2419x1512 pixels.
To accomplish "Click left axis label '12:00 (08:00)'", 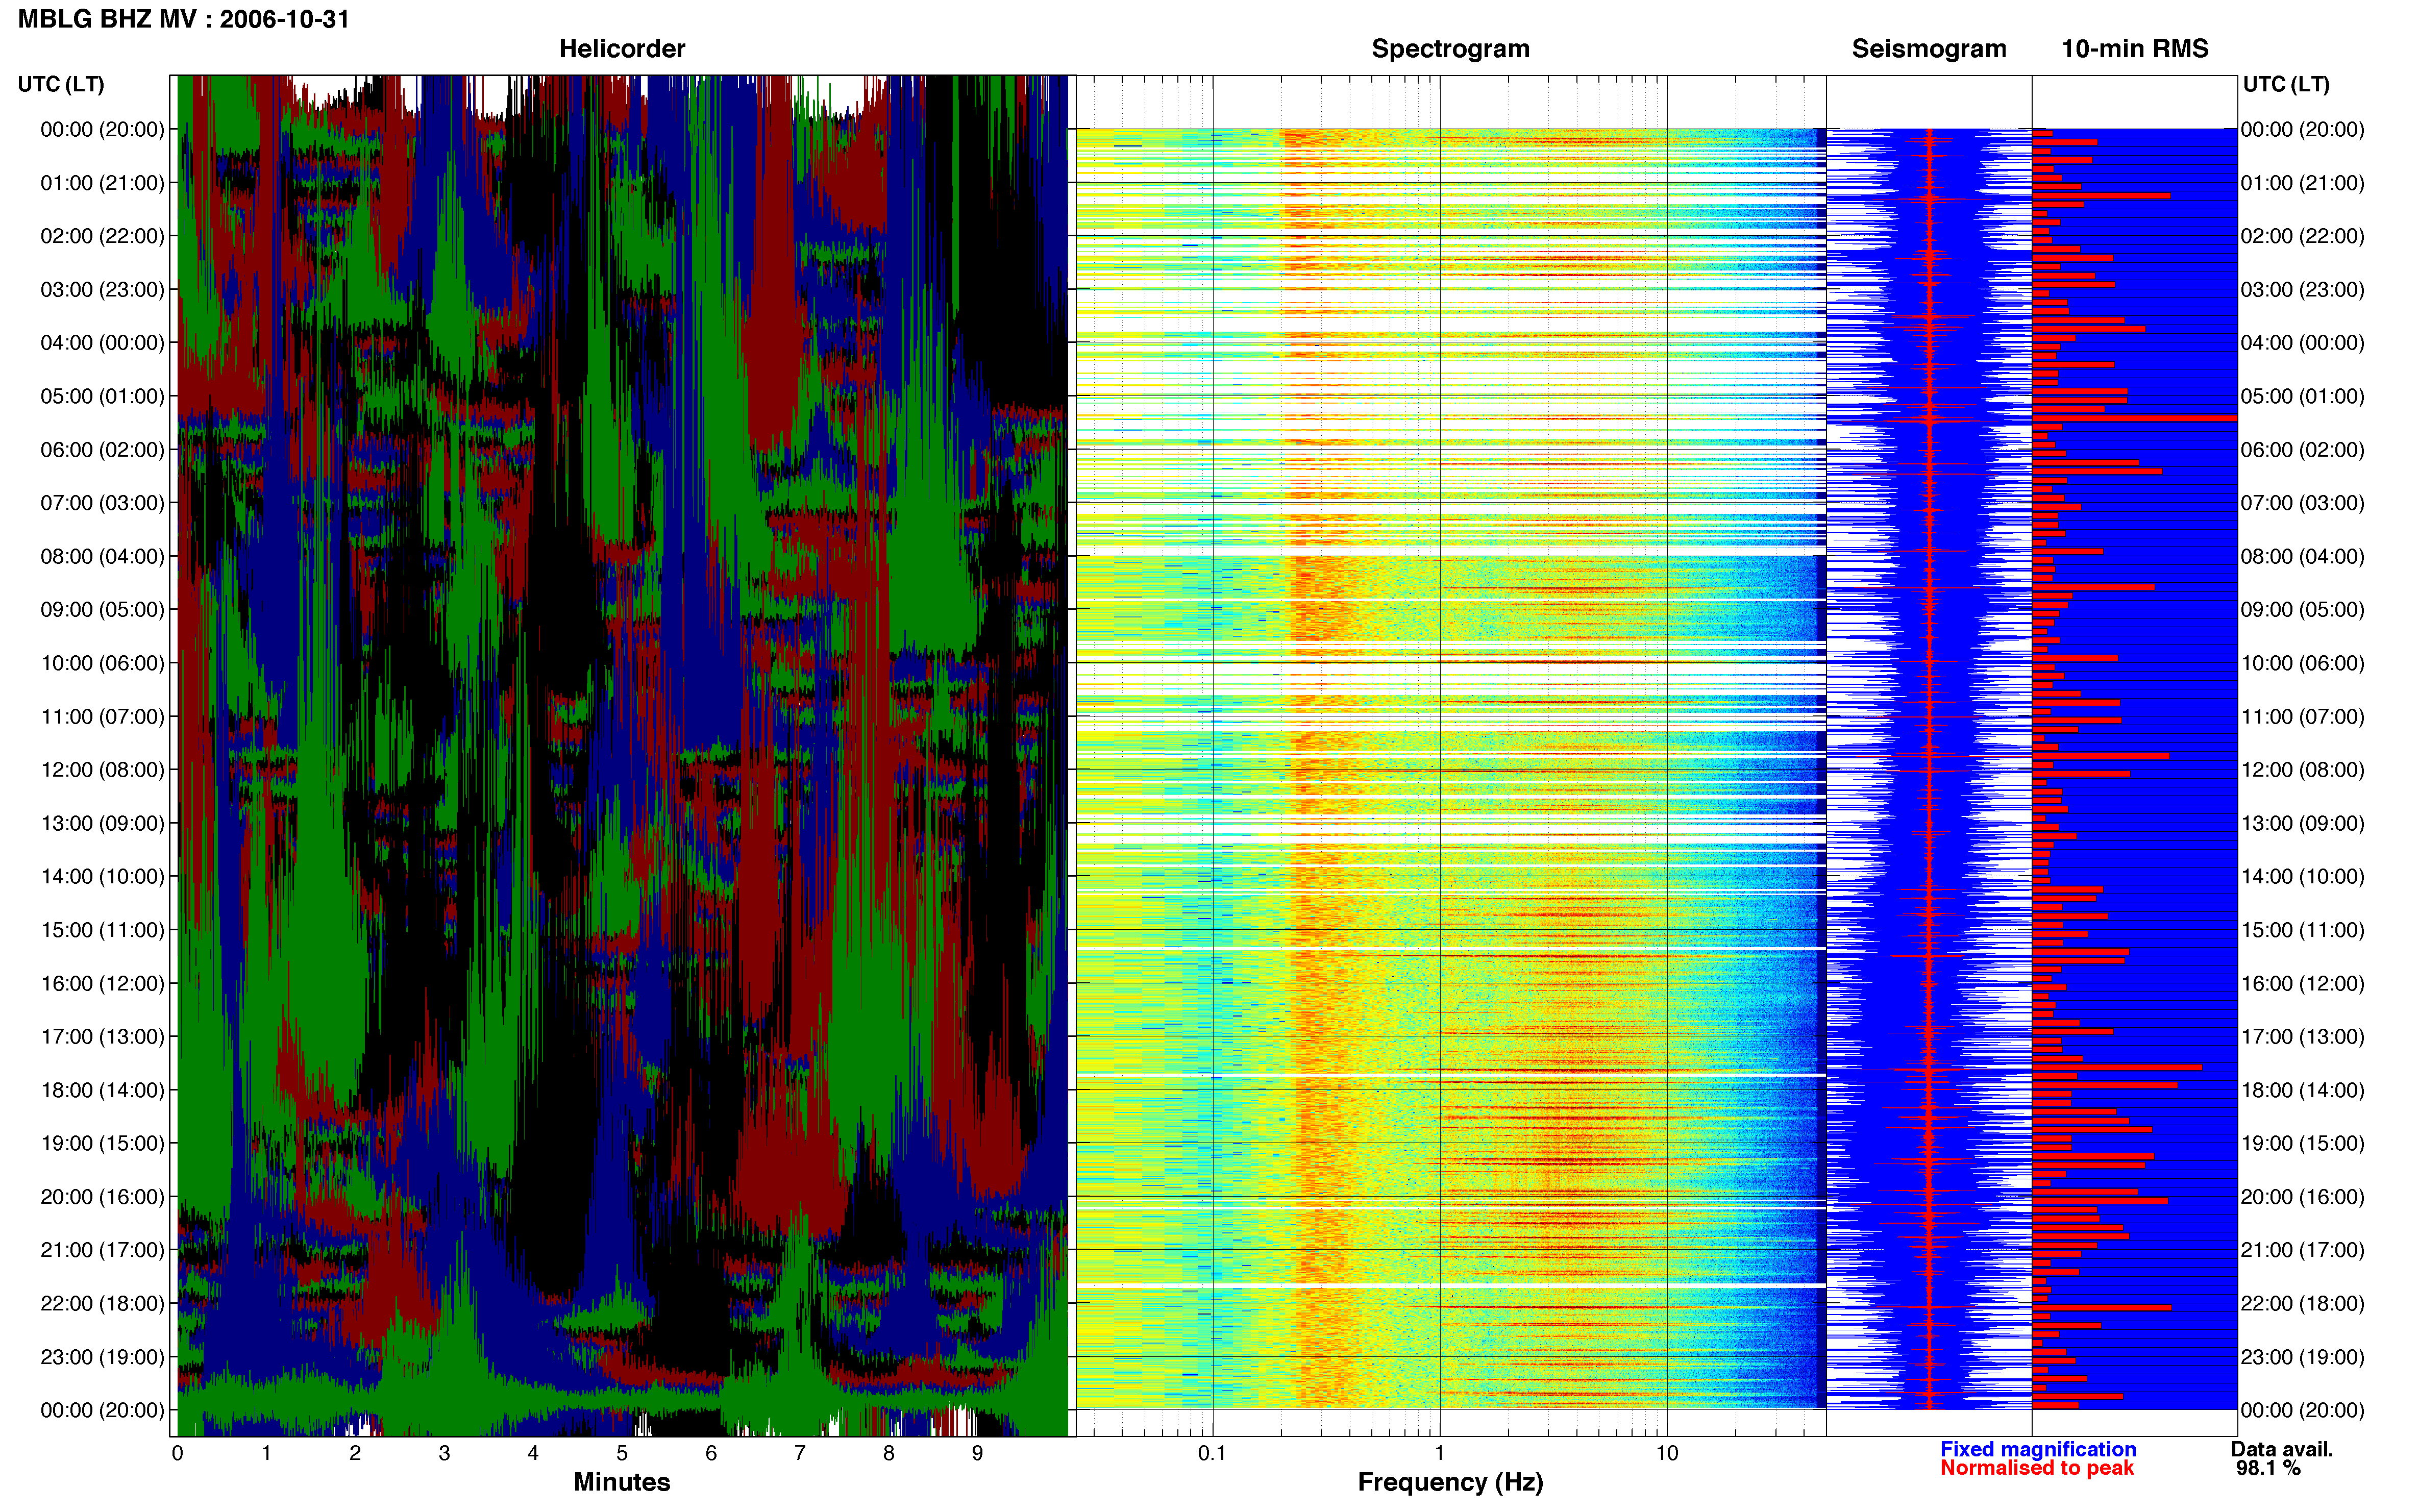I will pos(102,769).
